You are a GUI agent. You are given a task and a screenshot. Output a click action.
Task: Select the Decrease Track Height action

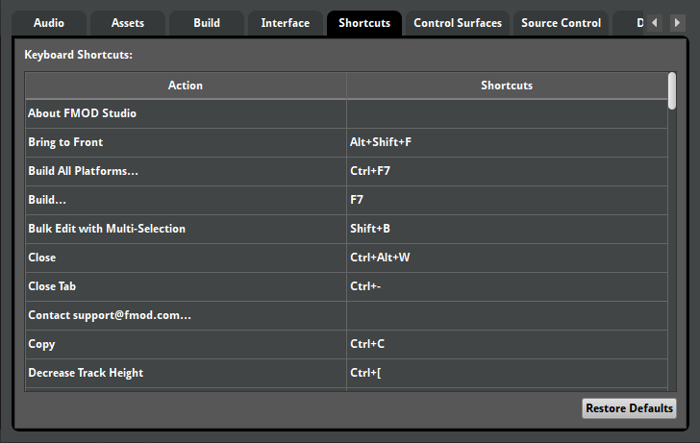coord(186,373)
